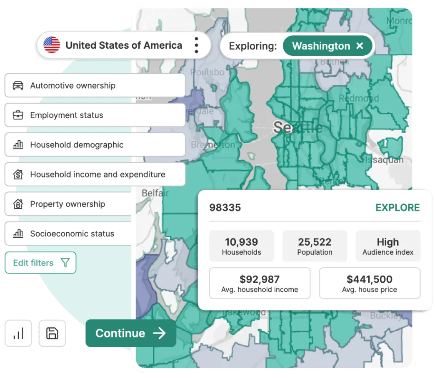Click the $92,987 Avg. household income box

pos(260,283)
